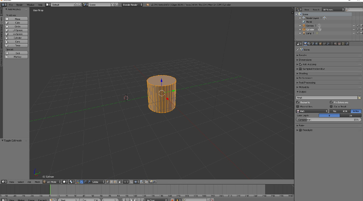This screenshot has height=201, width=363.
Task: Open the PNG file format dropdown
Action: click(x=312, y=111)
